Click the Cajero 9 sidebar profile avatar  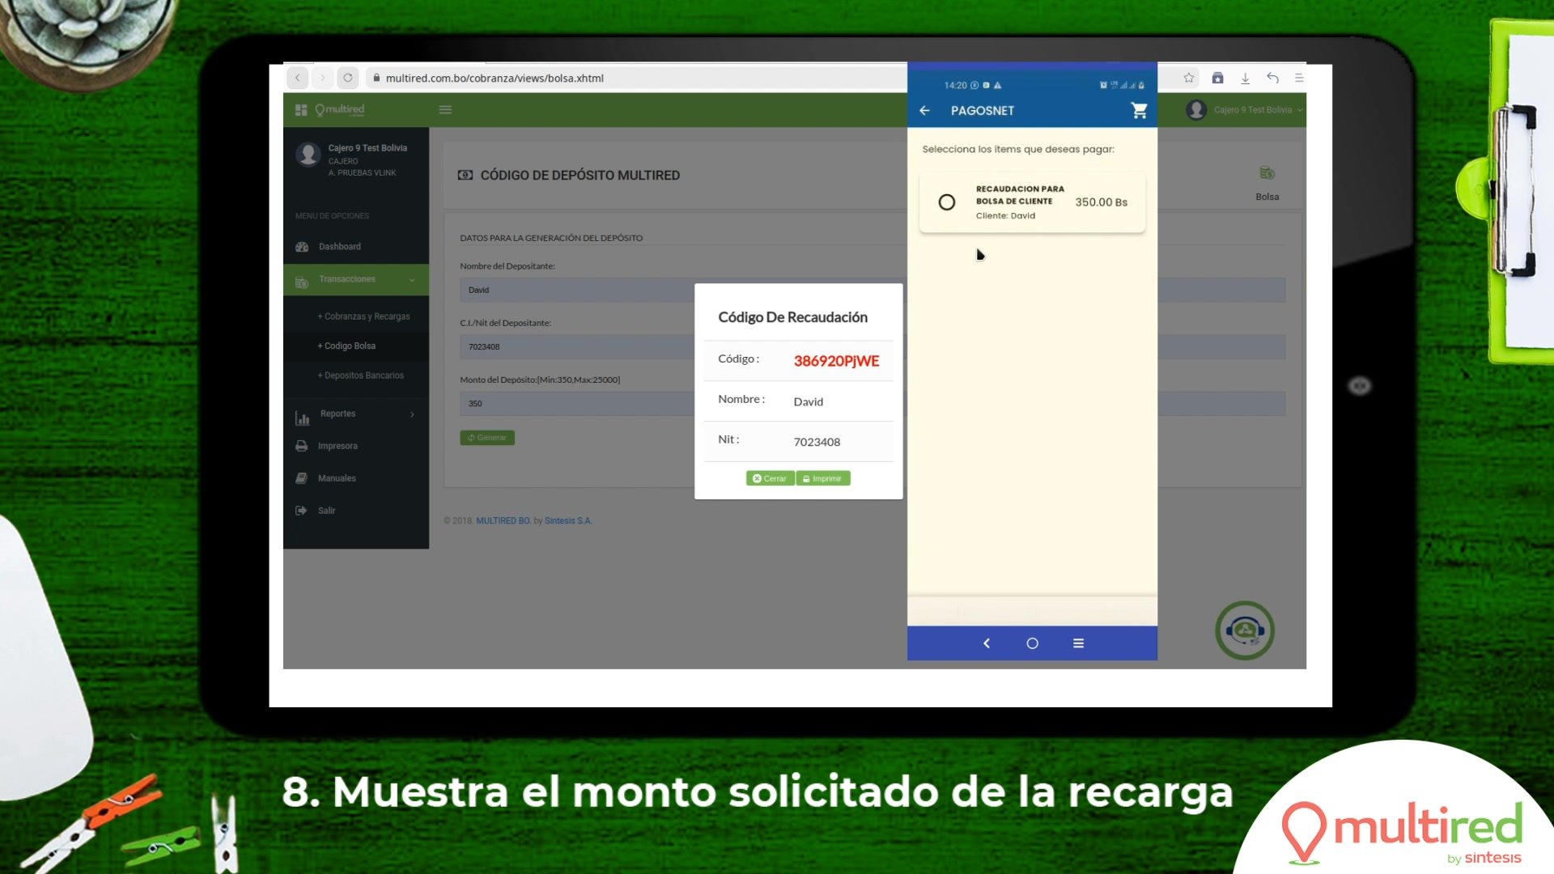308,154
